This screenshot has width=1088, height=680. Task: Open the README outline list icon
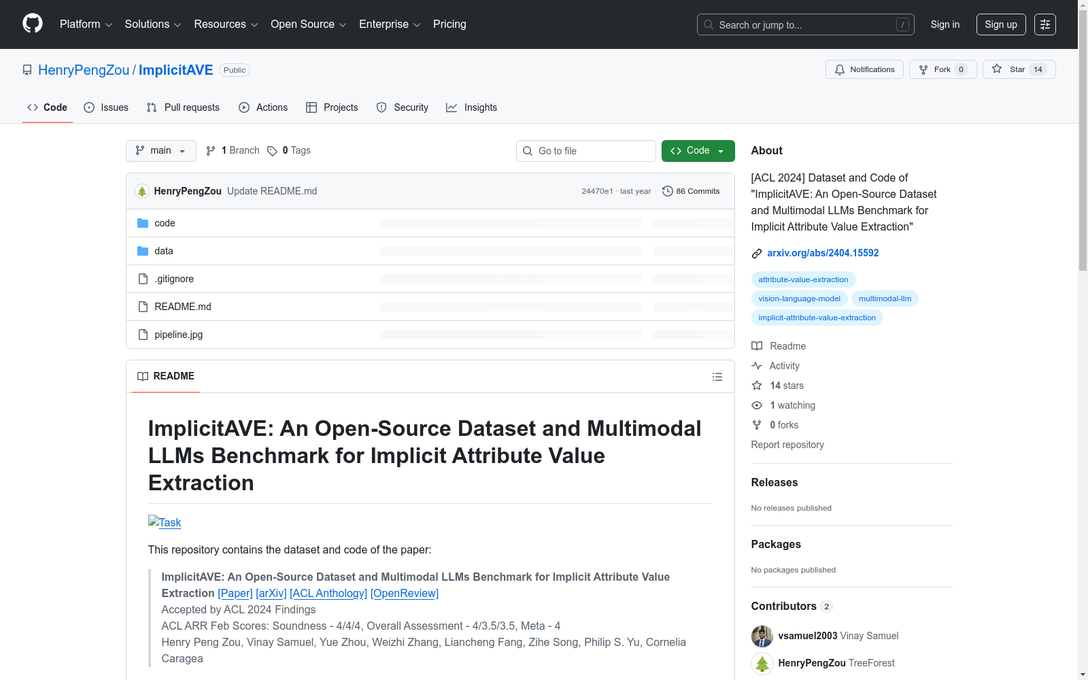(x=717, y=377)
